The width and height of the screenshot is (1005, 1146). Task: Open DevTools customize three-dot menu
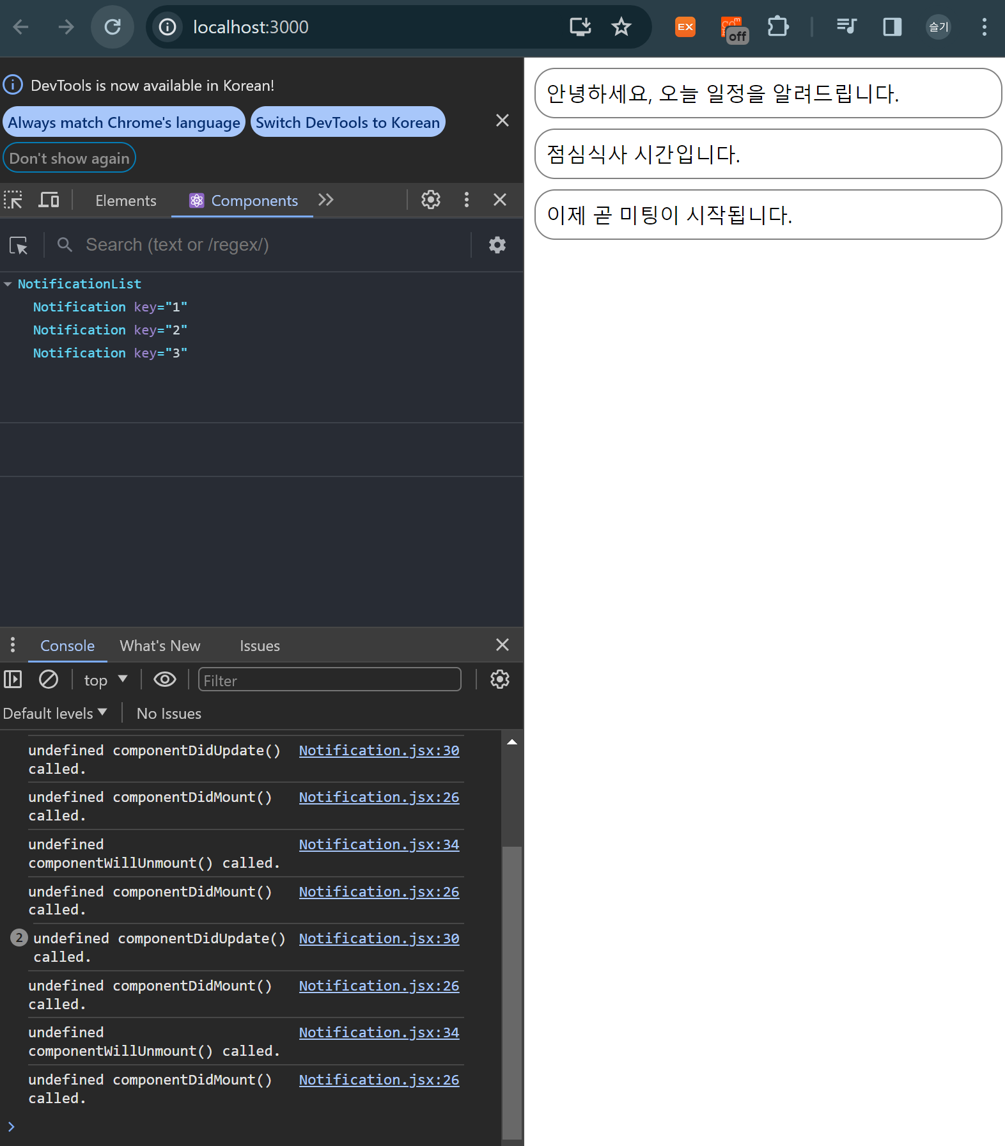point(467,200)
